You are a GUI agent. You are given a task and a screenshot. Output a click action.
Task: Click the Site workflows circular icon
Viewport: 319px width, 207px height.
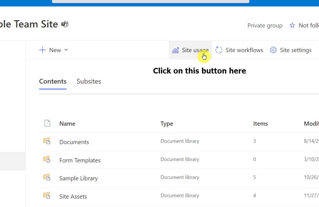click(219, 50)
